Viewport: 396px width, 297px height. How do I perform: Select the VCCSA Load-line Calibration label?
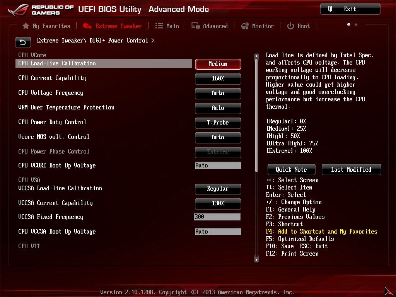pos(60,188)
